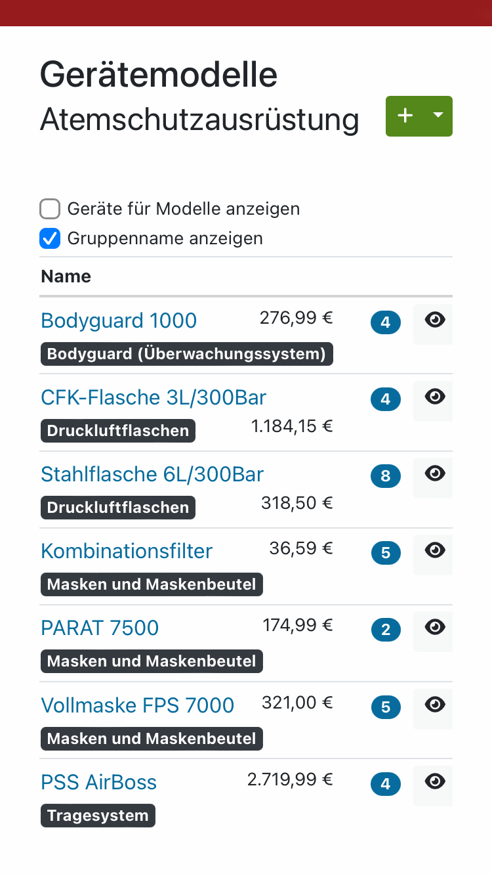Open the Bodyguard 1000 model link

119,320
